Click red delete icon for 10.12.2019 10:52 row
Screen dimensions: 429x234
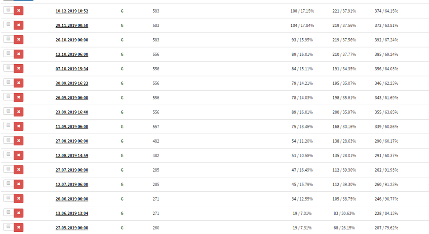coord(18,11)
